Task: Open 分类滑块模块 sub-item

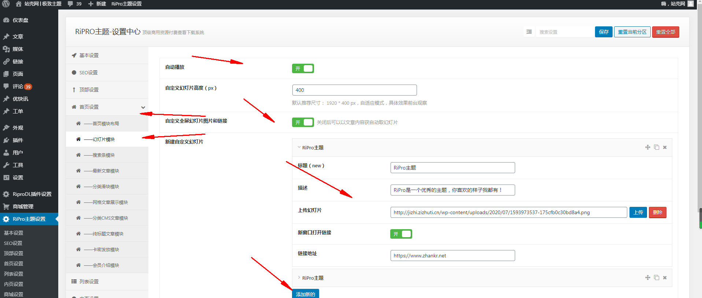Action: click(107, 186)
